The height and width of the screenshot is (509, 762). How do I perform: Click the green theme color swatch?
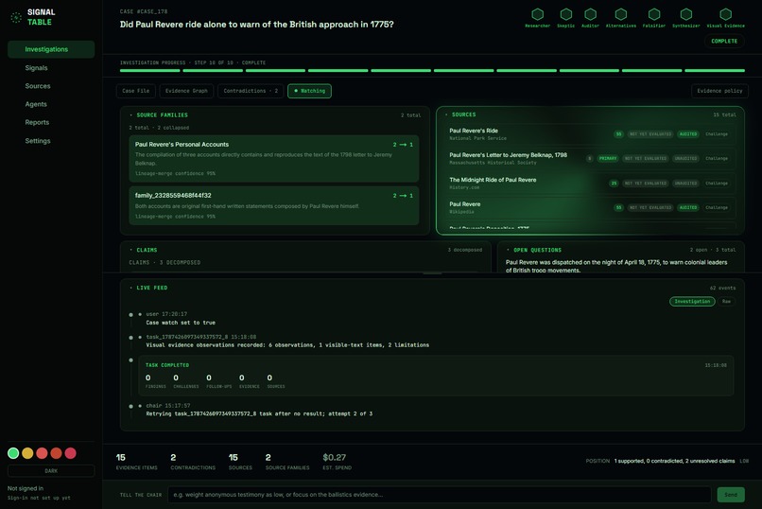point(13,453)
